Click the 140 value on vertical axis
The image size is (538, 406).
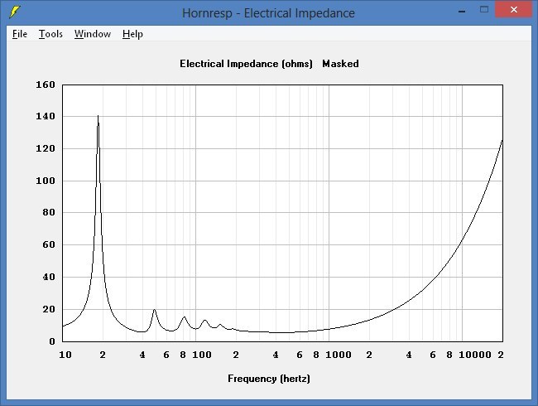coord(46,117)
